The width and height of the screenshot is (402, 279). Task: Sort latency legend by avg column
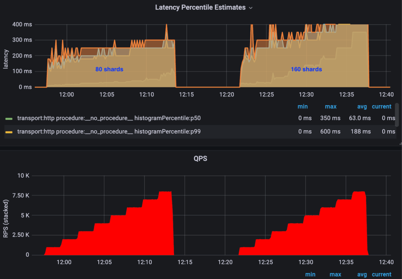[x=362, y=106]
